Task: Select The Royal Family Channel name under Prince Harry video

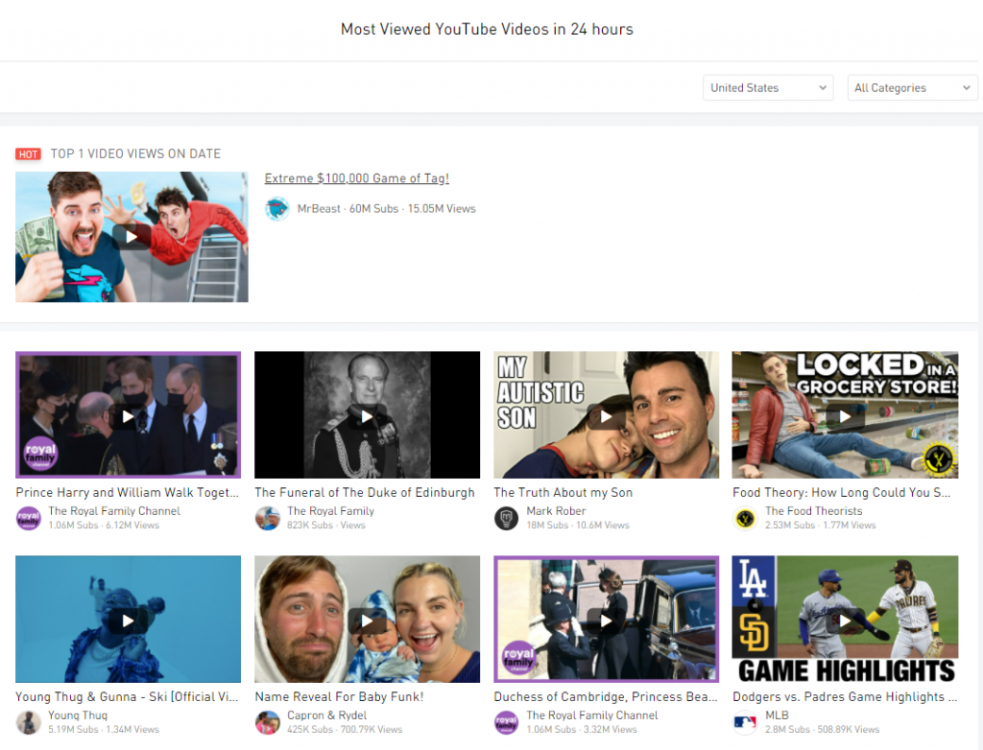Action: (114, 511)
